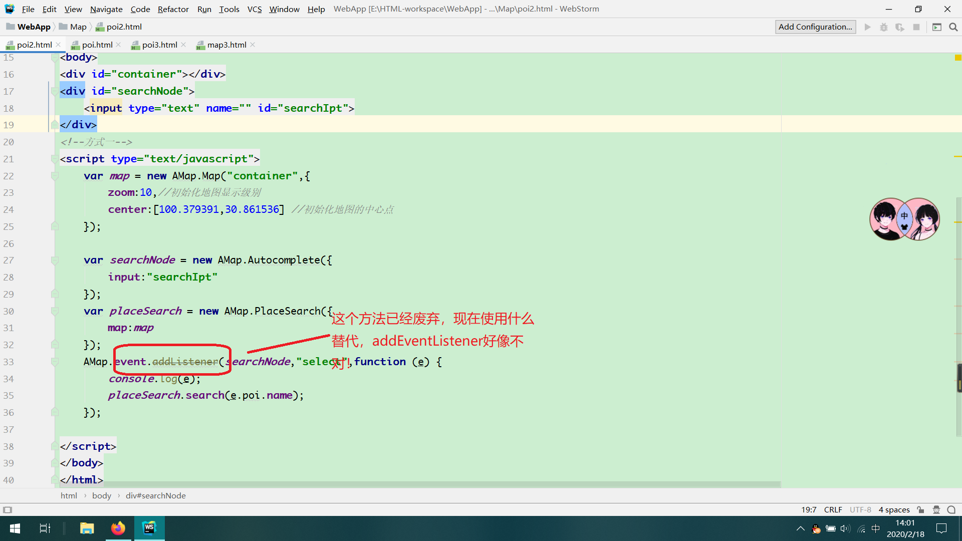
Task: Open the Window menu
Action: [x=284, y=9]
